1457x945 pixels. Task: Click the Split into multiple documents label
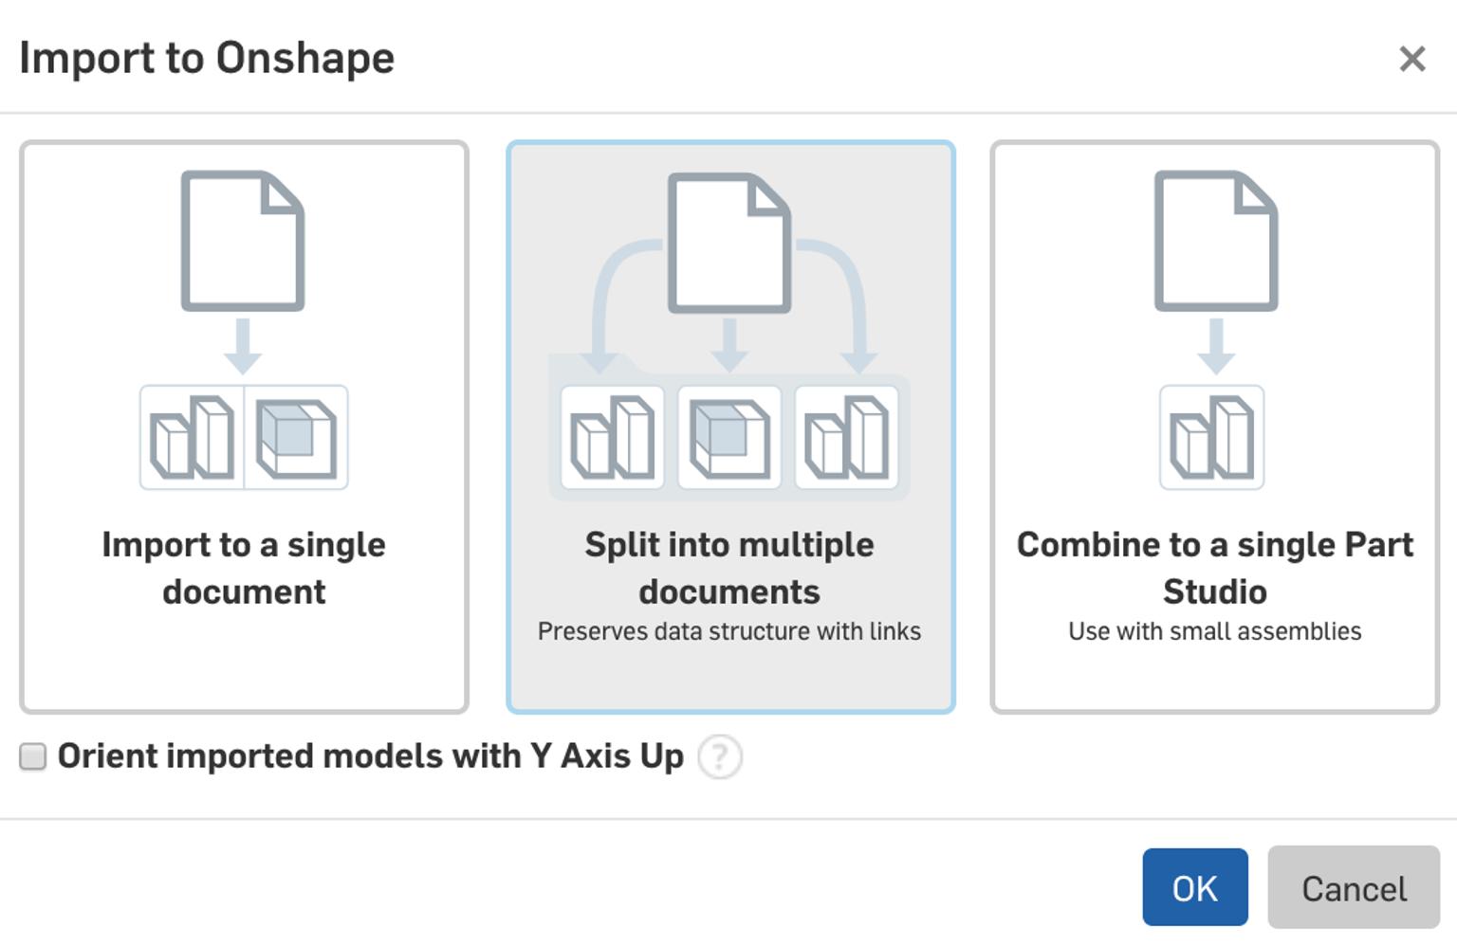click(x=729, y=568)
